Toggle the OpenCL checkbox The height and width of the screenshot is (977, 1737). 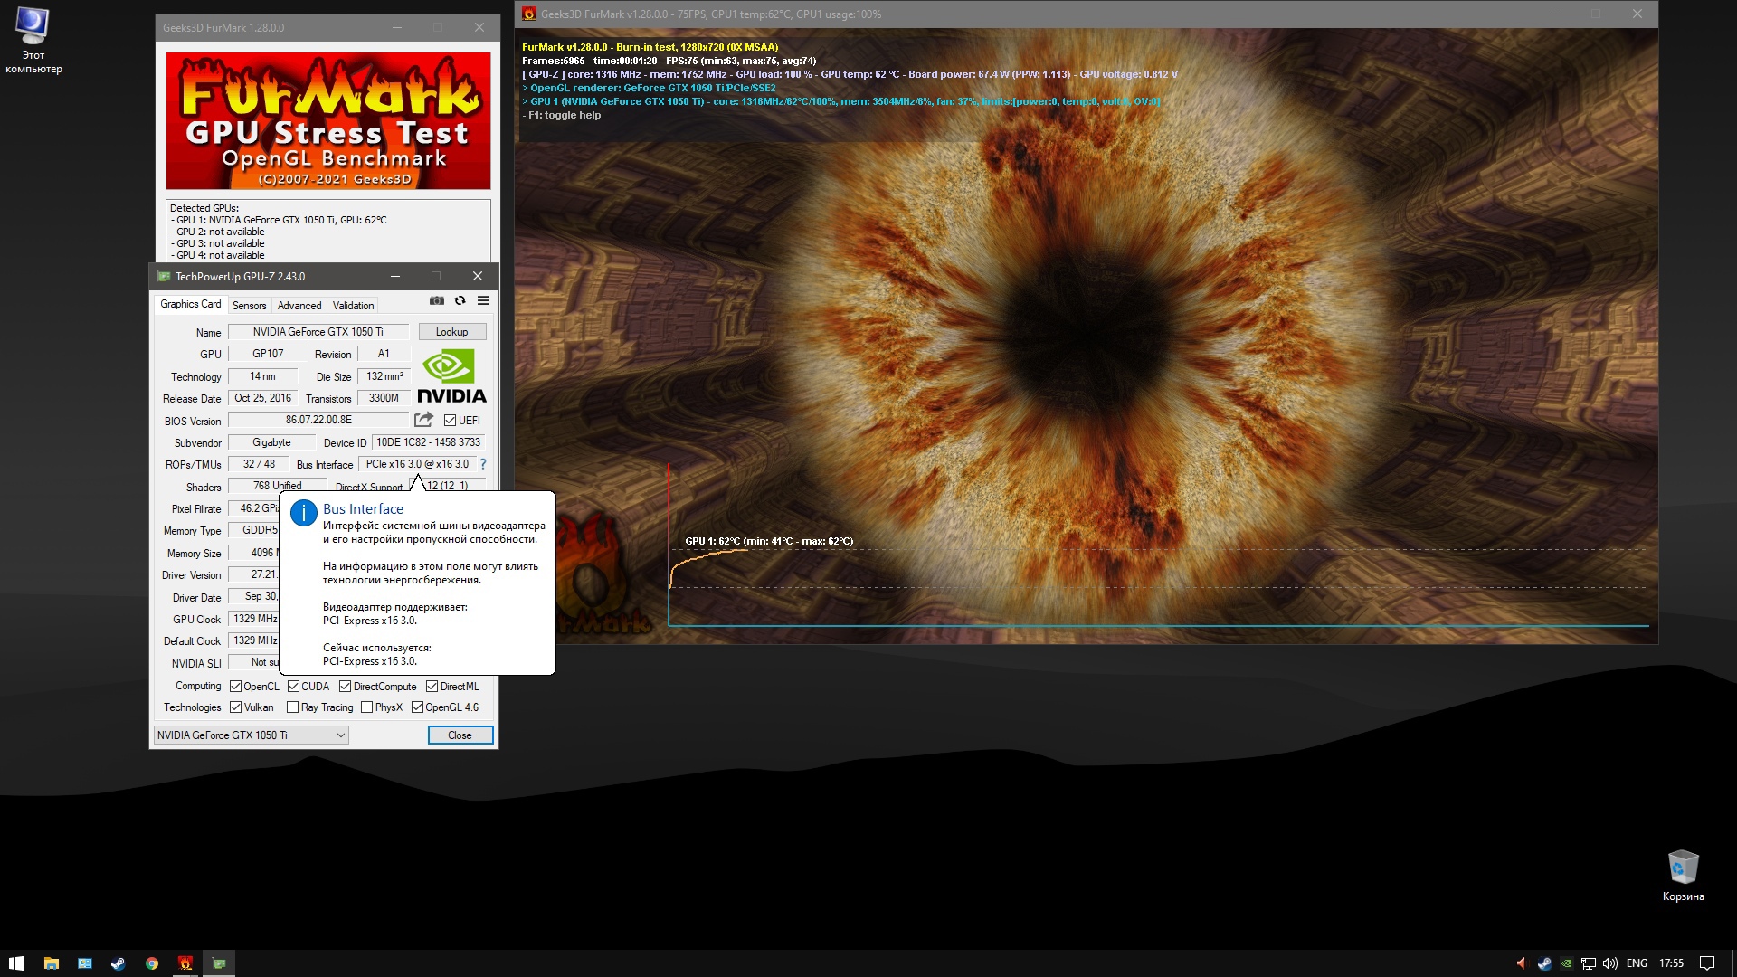click(x=236, y=687)
